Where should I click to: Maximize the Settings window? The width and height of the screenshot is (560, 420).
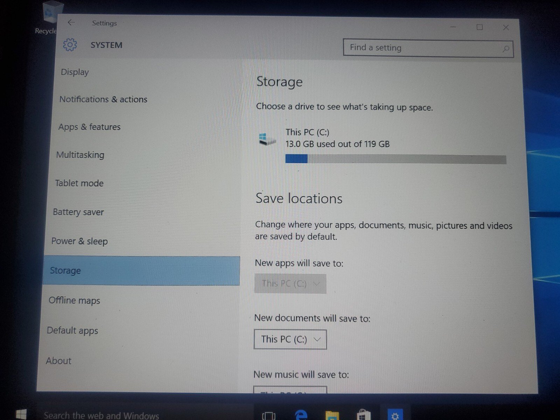click(479, 27)
